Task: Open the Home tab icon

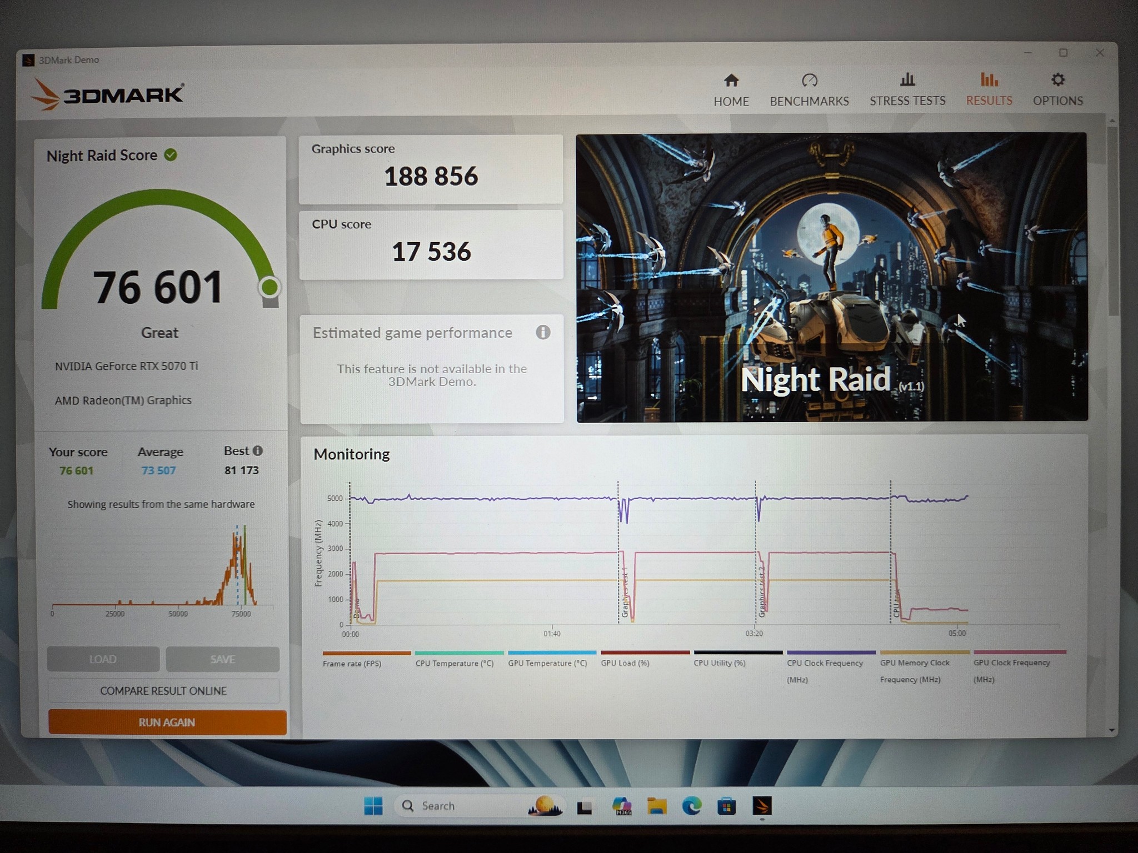Action: click(731, 81)
